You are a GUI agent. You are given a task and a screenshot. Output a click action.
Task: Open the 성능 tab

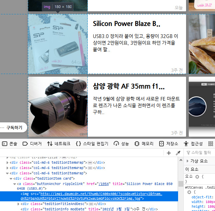tap(121, 144)
